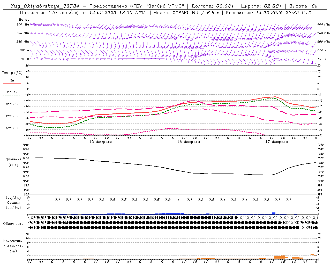
Task: Click the "Высота: 6м" header value
Action: pyautogui.click(x=303, y=6)
